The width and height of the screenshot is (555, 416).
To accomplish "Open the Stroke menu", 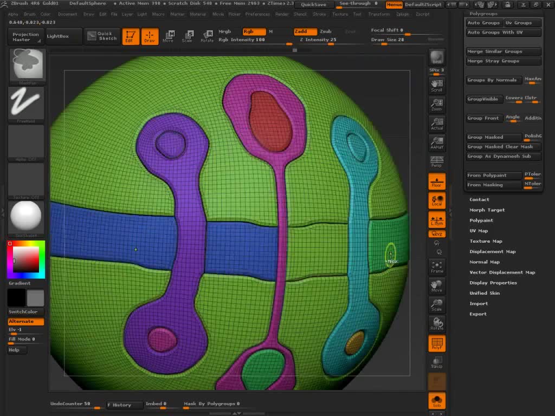I will [x=319, y=14].
